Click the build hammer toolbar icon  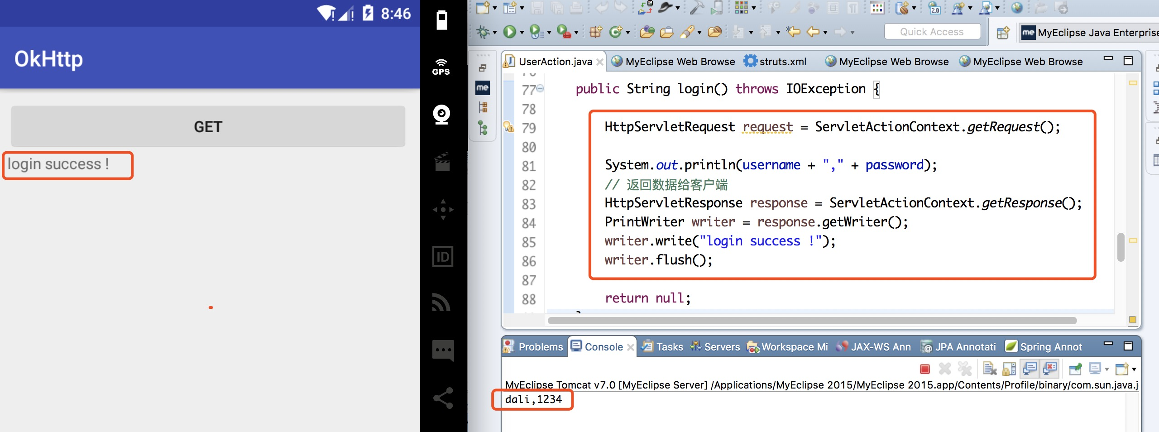[697, 8]
